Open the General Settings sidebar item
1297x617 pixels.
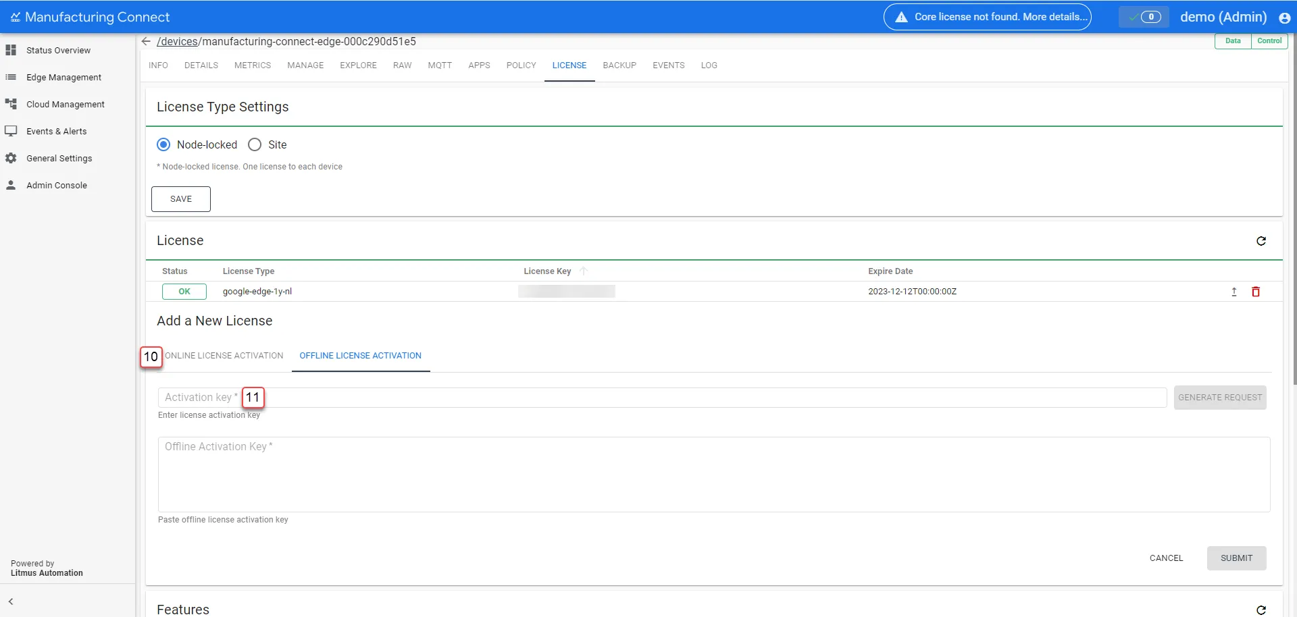(x=59, y=159)
